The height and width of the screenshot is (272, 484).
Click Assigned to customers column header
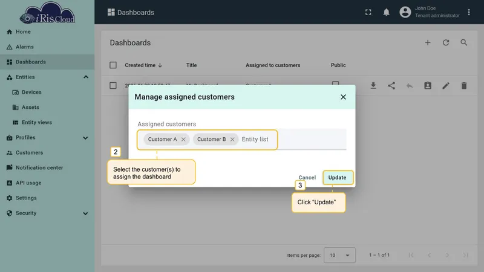[x=273, y=65]
